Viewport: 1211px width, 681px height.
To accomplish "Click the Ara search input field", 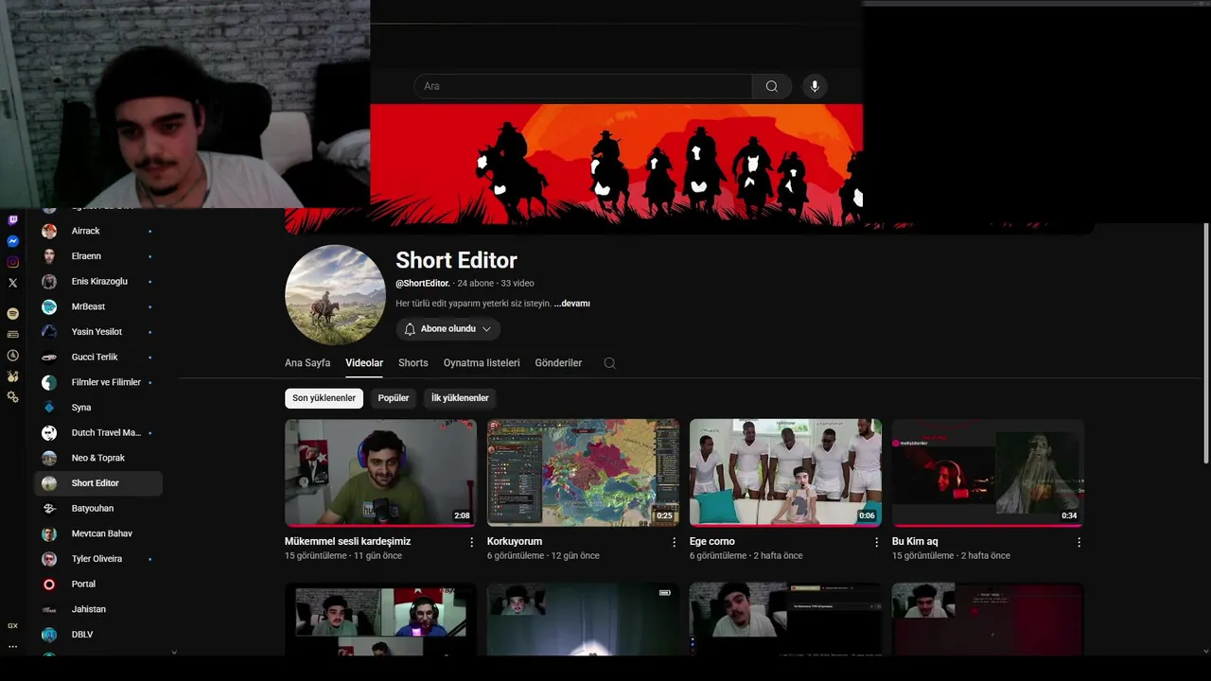I will [583, 86].
